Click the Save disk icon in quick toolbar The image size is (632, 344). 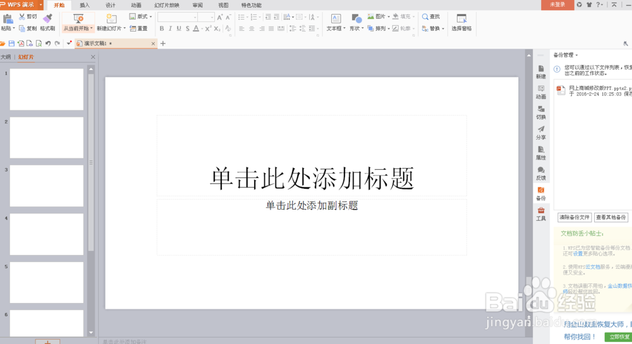pyautogui.click(x=11, y=44)
